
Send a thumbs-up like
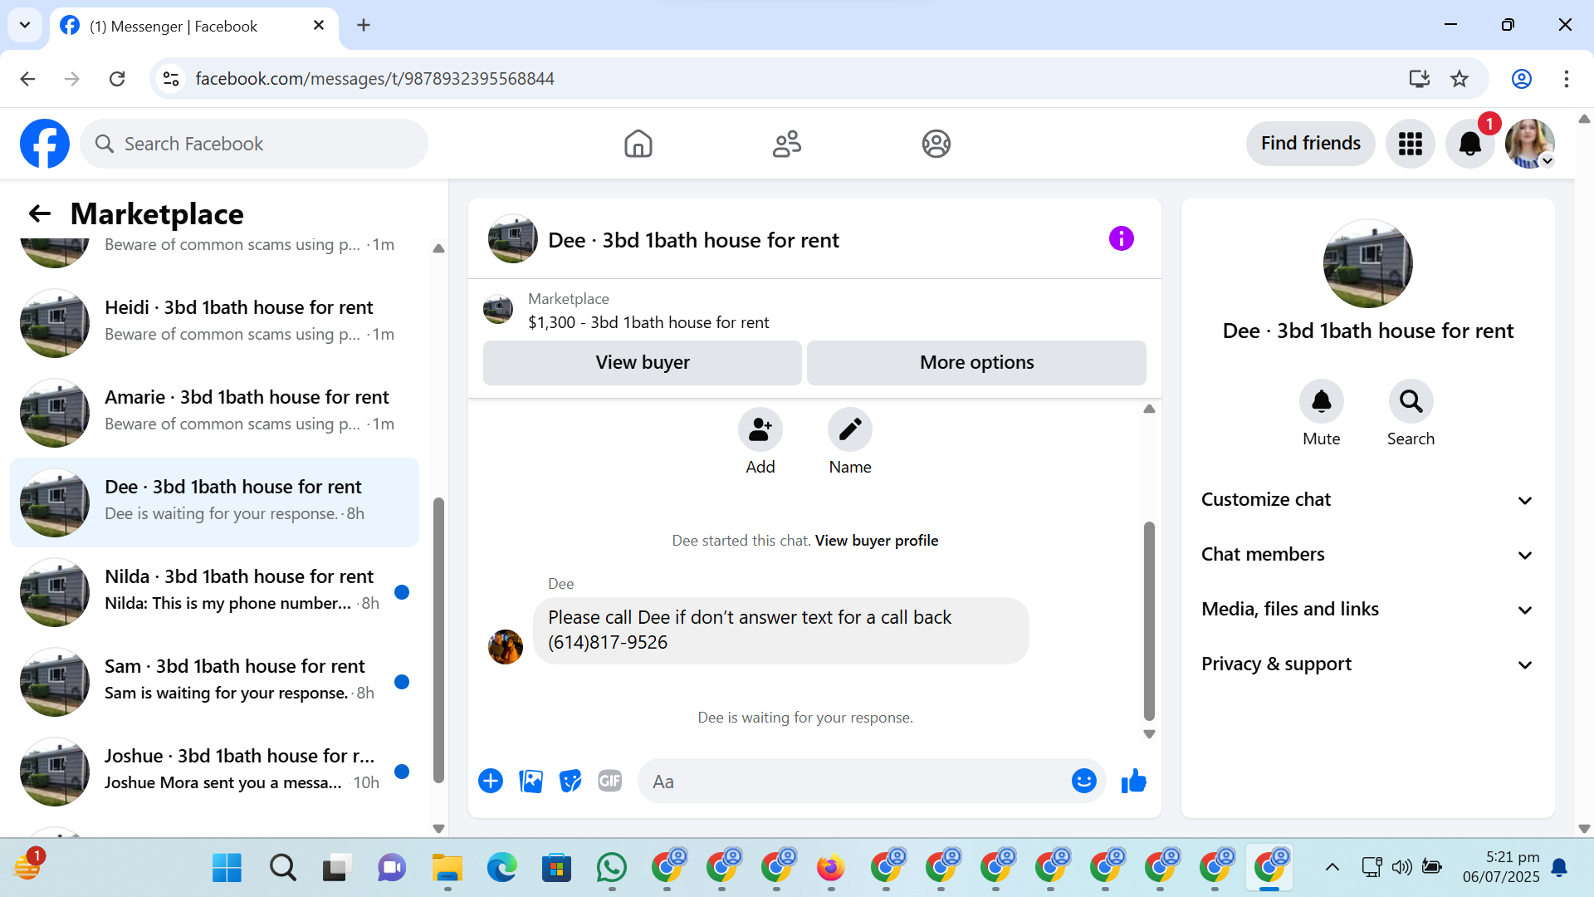(x=1133, y=781)
